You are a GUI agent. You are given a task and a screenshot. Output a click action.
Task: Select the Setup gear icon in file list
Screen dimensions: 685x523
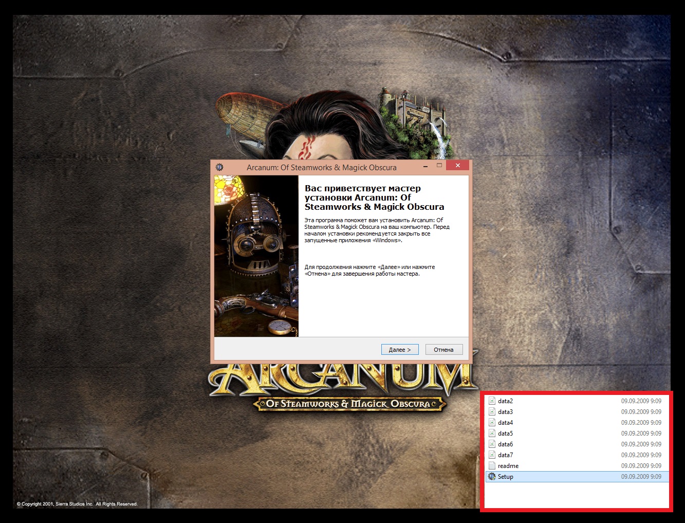[x=492, y=477]
